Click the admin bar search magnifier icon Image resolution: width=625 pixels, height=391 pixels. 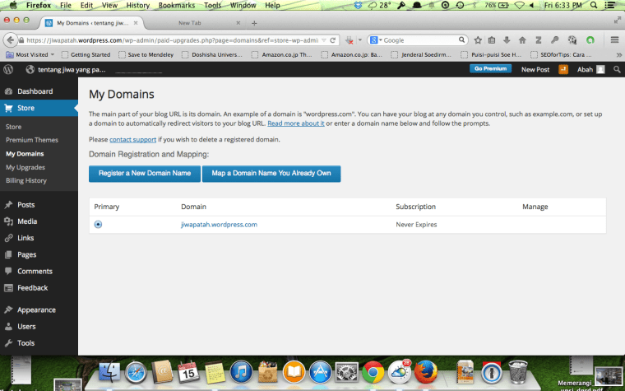click(616, 70)
